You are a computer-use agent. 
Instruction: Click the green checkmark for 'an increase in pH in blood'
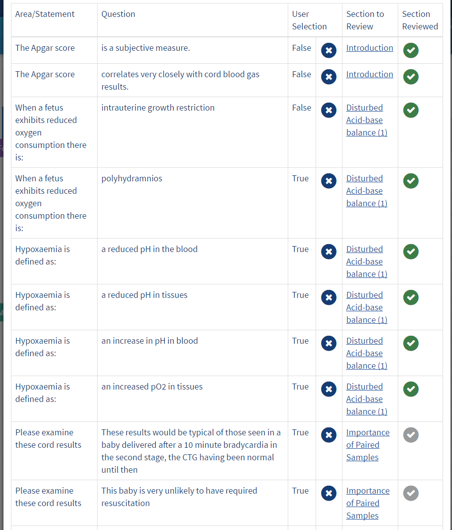(411, 343)
